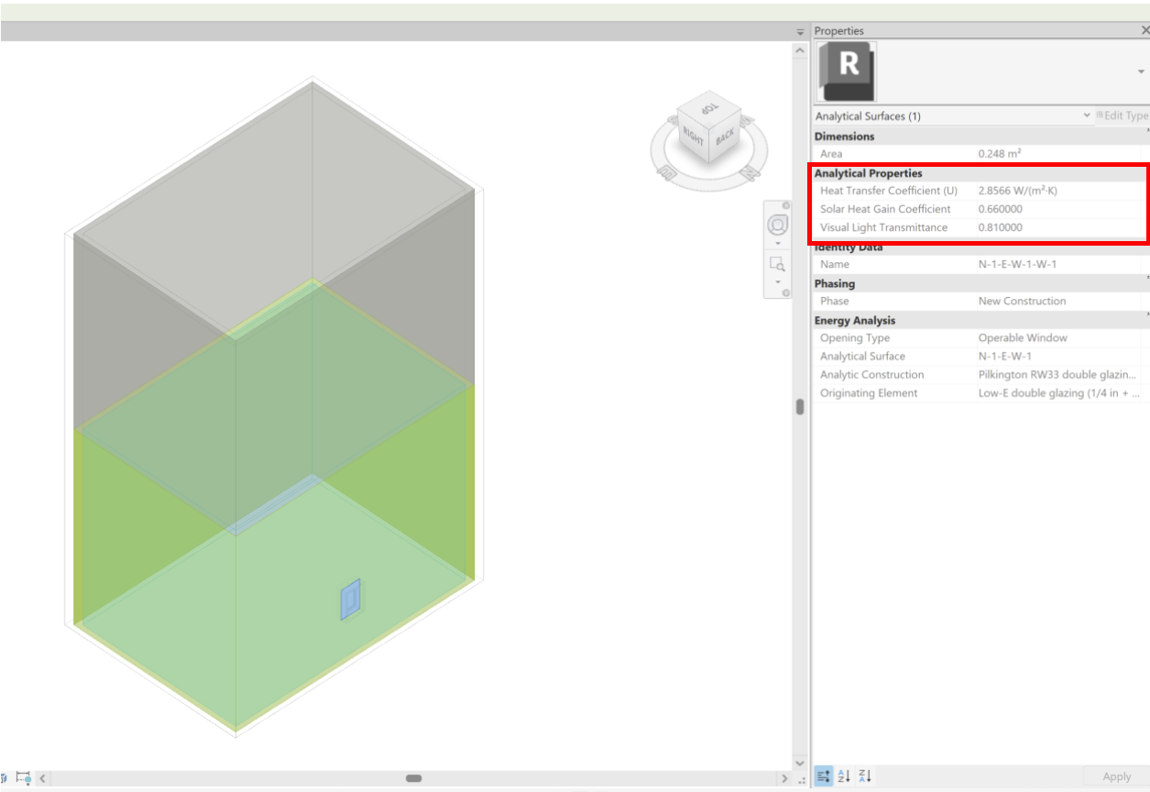Select the blue window surface in the model
This screenshot has height=792, width=1150.
click(x=350, y=599)
